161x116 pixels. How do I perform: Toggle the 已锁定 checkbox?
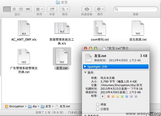tap(98, 109)
